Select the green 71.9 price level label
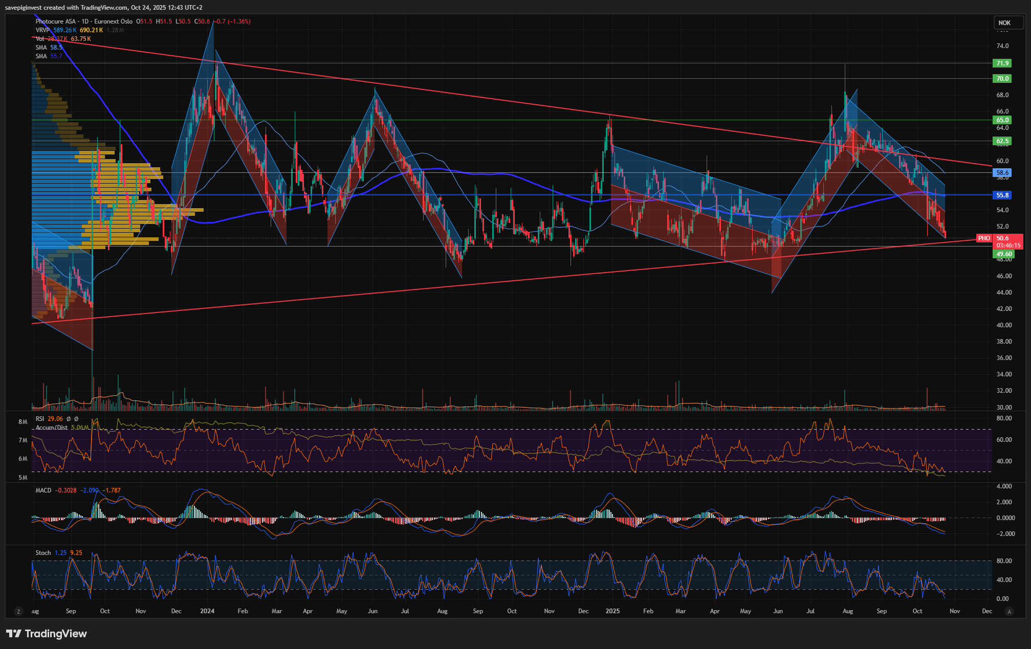The image size is (1031, 649). coord(1002,63)
